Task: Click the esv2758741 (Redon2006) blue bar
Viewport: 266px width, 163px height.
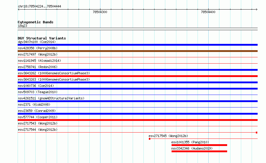Action: tap(137, 70)
